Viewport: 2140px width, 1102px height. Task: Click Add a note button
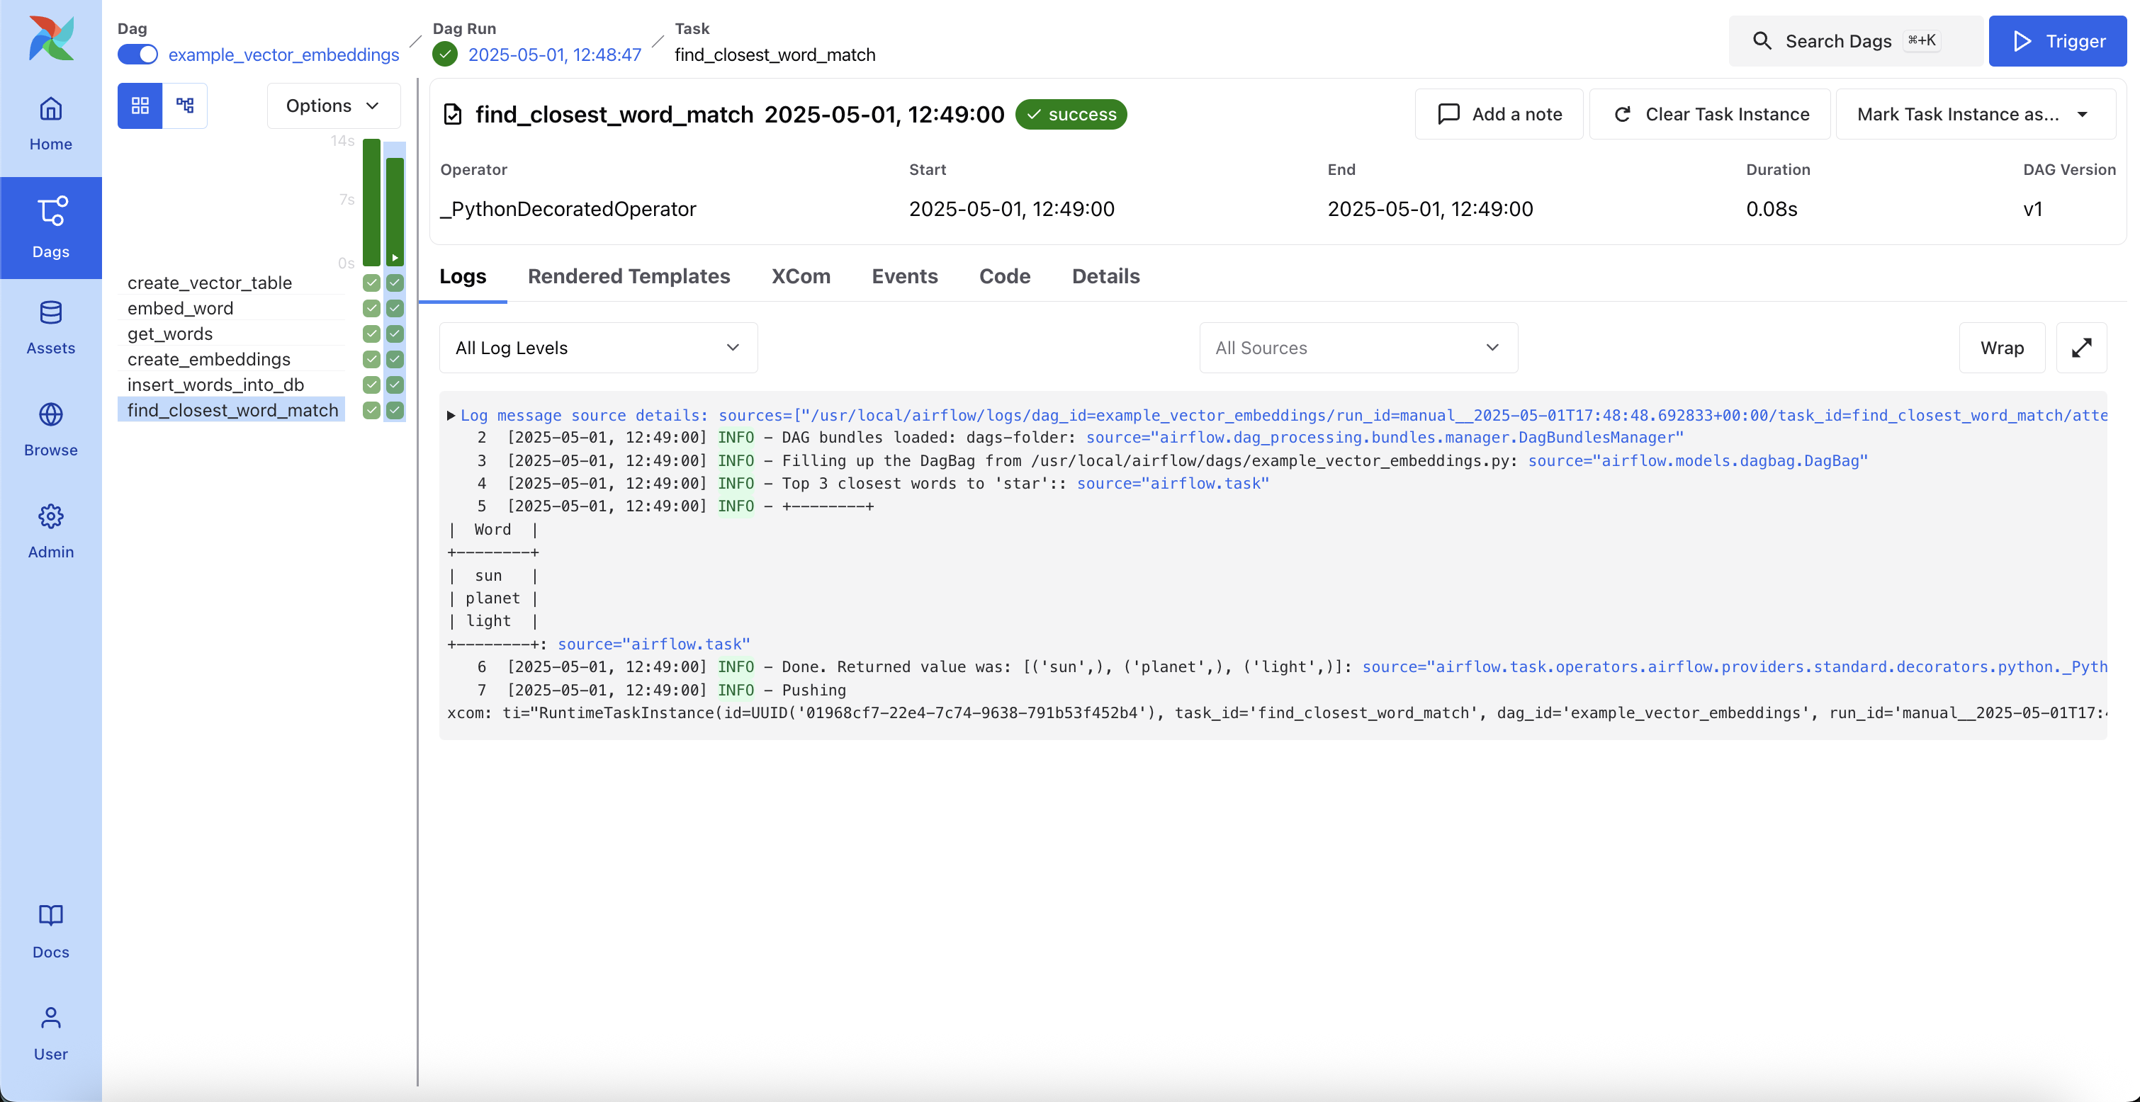pyautogui.click(x=1499, y=114)
